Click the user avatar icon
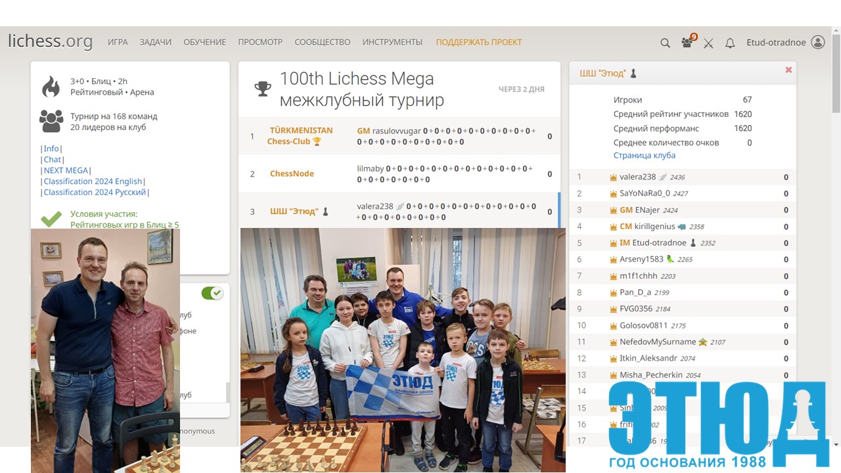841x473 pixels. pos(818,42)
